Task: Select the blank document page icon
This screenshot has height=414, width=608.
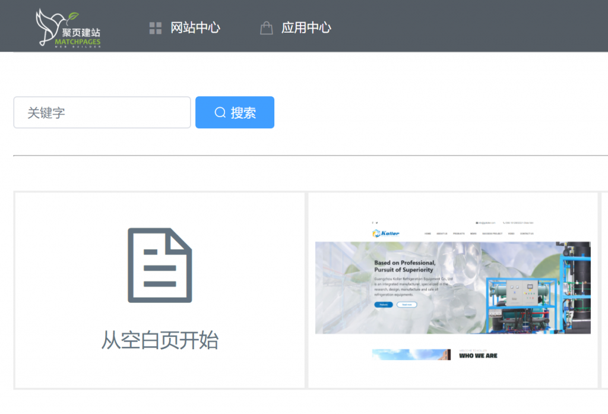Action: pyautogui.click(x=160, y=265)
